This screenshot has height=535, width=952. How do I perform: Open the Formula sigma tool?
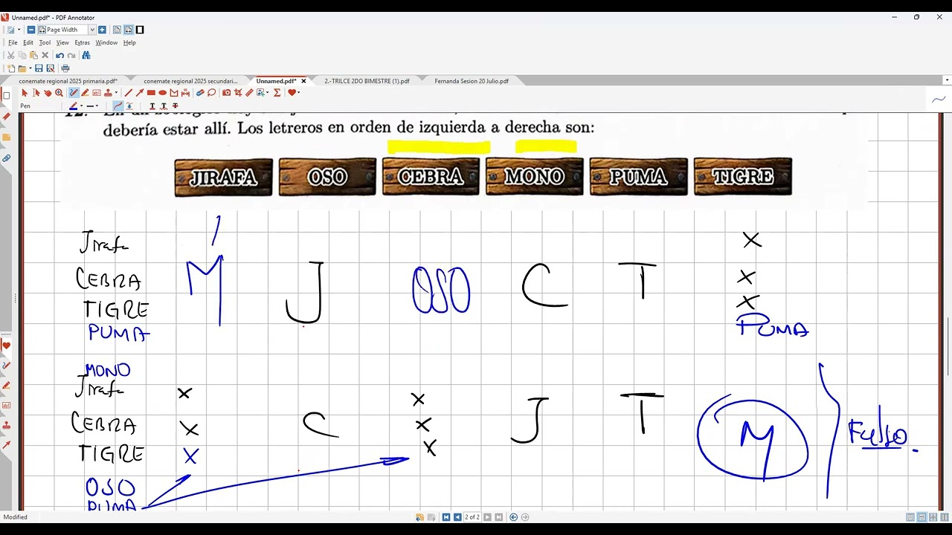click(x=277, y=93)
